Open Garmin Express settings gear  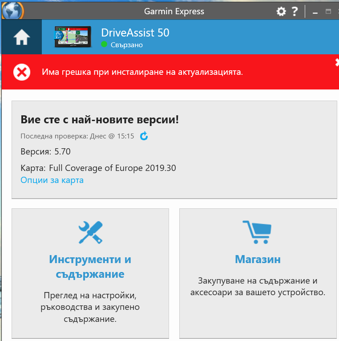tap(281, 11)
